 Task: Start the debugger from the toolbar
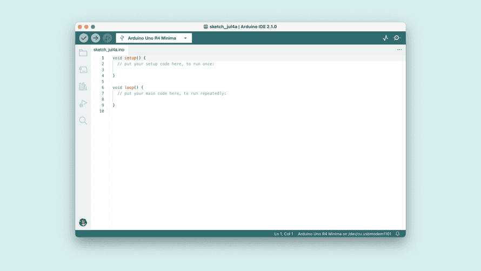[x=108, y=38]
